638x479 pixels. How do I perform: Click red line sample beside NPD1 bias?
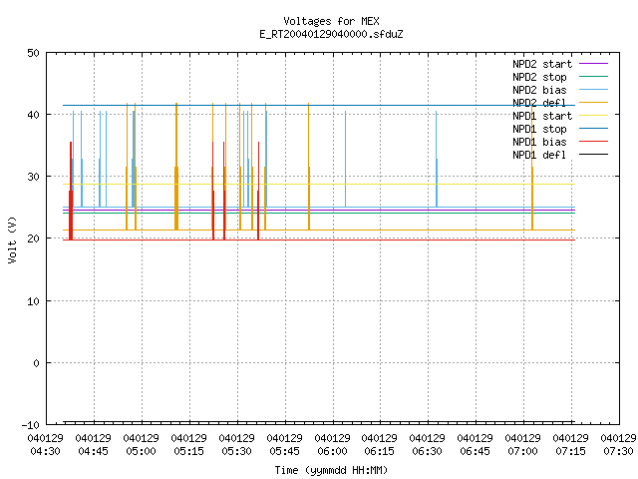pos(593,142)
